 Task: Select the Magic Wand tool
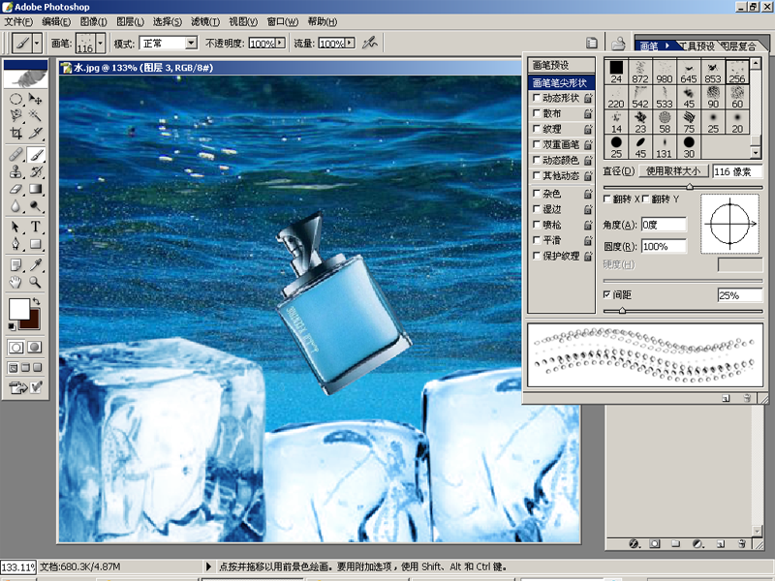(35, 115)
